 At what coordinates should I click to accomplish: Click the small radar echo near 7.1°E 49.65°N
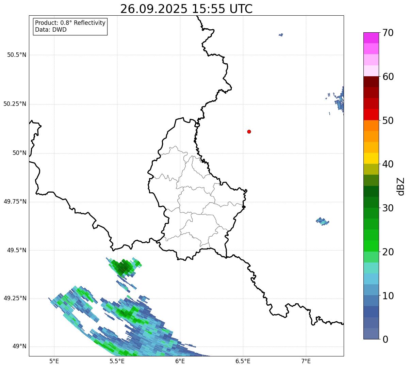(322, 221)
